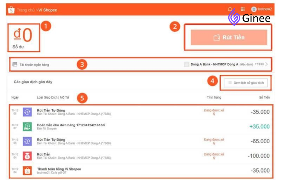Viewport: 281px width, 181px height.
Task: Click the Rút Tiền withdraw button
Action: (x=229, y=37)
